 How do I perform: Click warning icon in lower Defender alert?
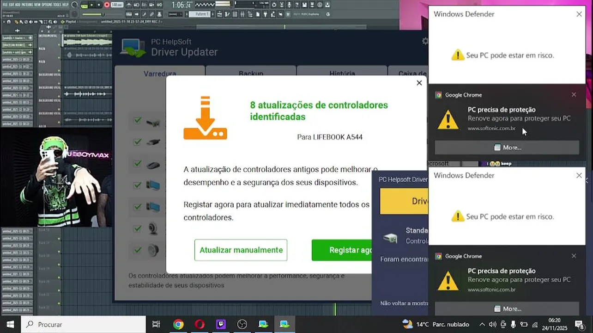(x=457, y=216)
